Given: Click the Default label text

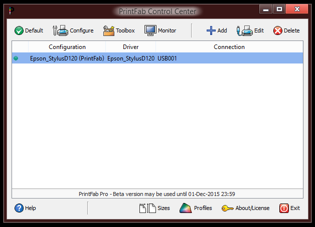Looking at the screenshot, I should coord(34,30).
